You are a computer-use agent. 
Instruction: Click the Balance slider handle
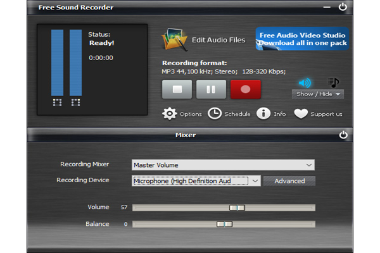pos(224,224)
